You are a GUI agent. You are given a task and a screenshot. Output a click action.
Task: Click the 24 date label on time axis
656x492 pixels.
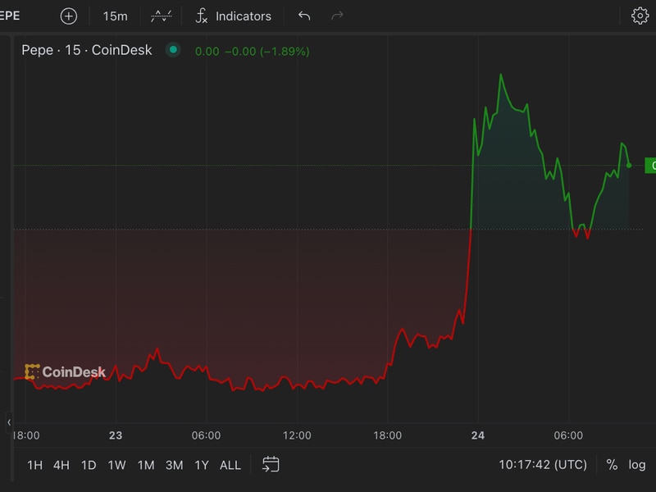click(x=478, y=435)
